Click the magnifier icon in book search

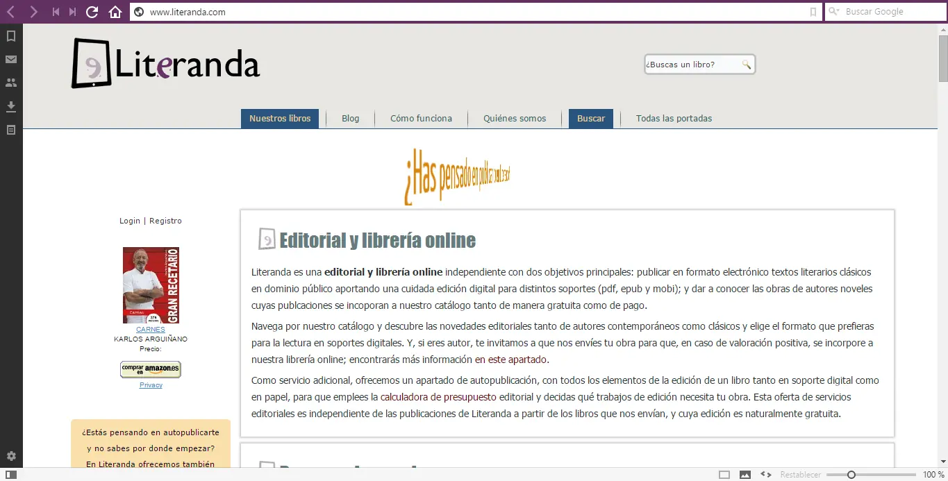point(747,65)
